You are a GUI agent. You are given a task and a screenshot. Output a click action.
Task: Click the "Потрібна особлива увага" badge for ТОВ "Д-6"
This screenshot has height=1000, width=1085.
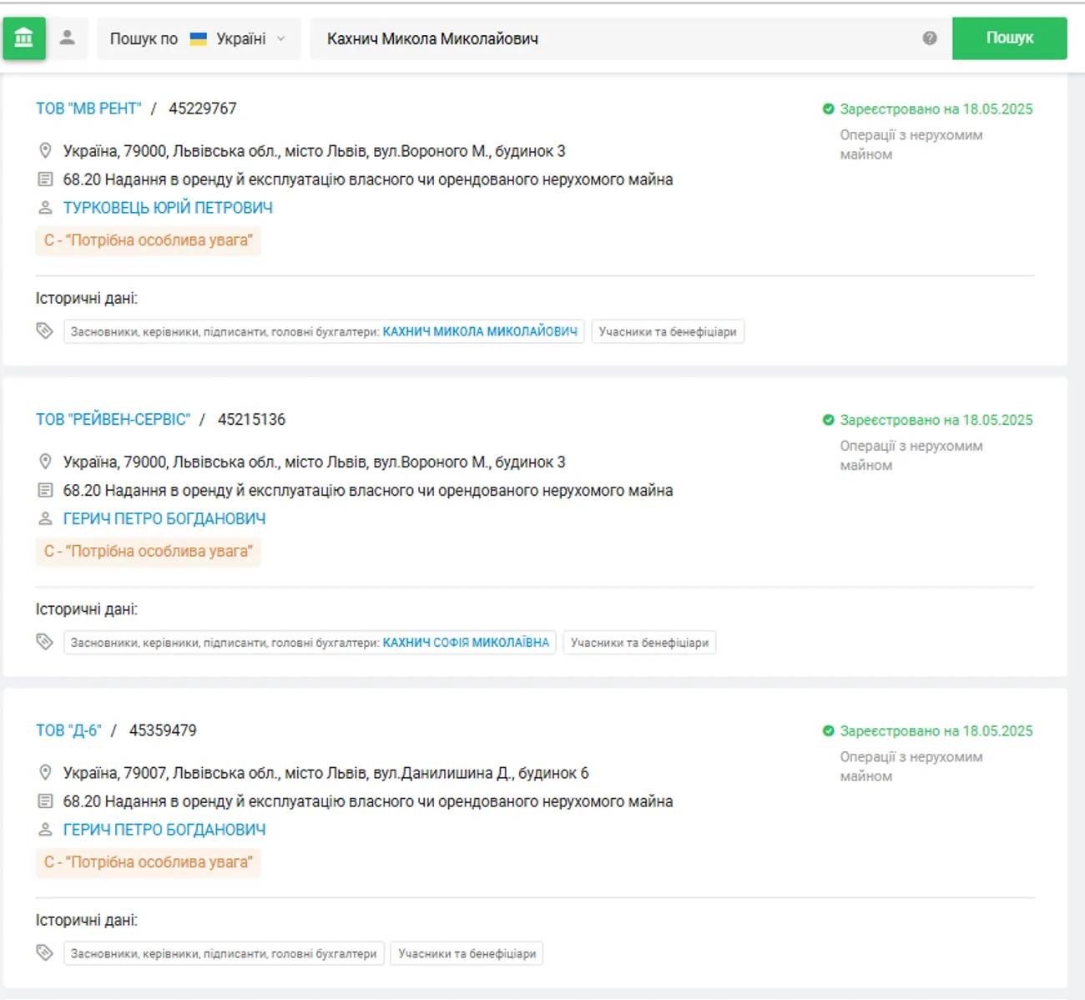(149, 862)
